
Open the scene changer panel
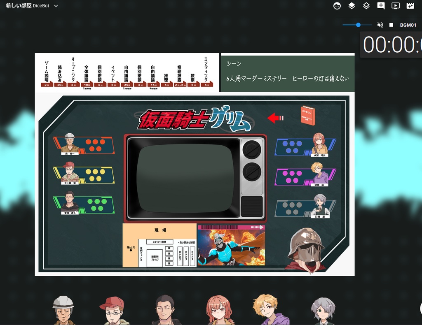(410, 6)
